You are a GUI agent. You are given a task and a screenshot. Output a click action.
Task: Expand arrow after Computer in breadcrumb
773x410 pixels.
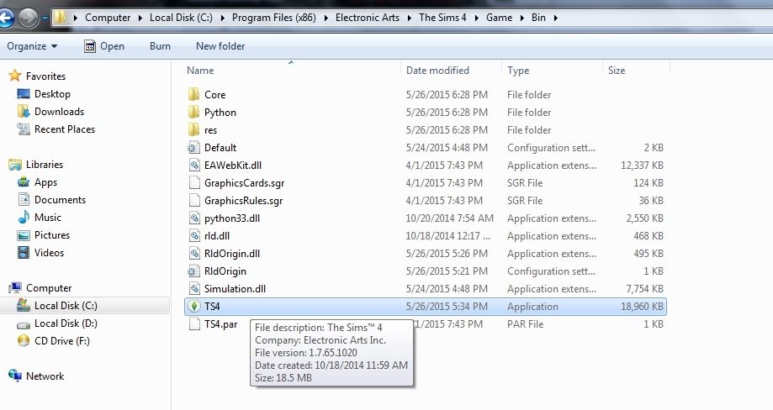pos(140,18)
